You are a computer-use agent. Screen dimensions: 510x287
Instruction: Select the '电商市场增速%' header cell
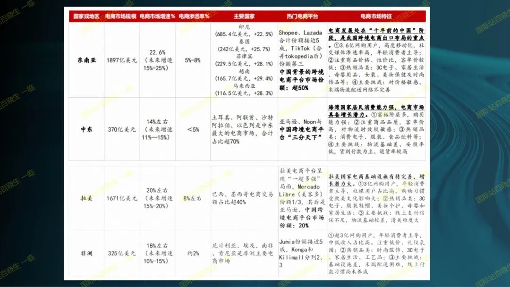[157, 16]
